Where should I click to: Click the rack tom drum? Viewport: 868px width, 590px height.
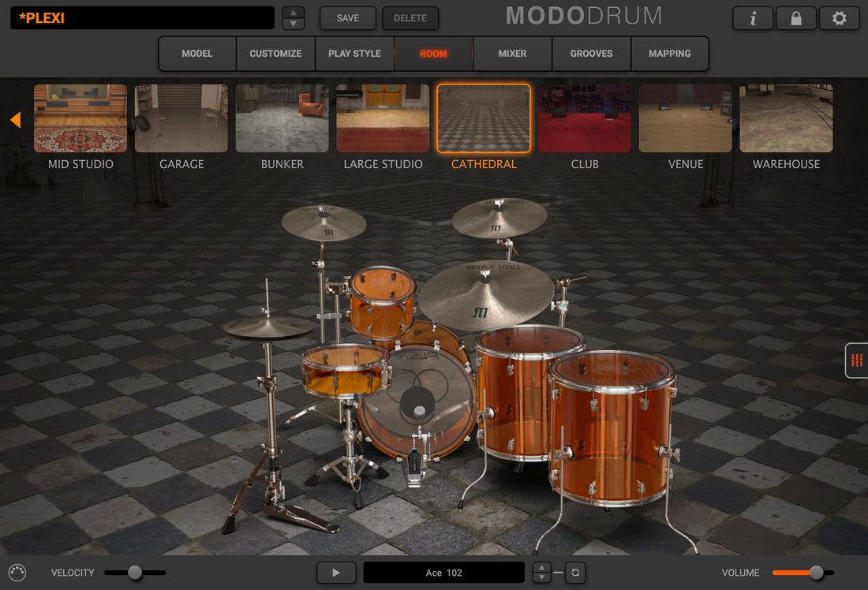[x=382, y=301]
